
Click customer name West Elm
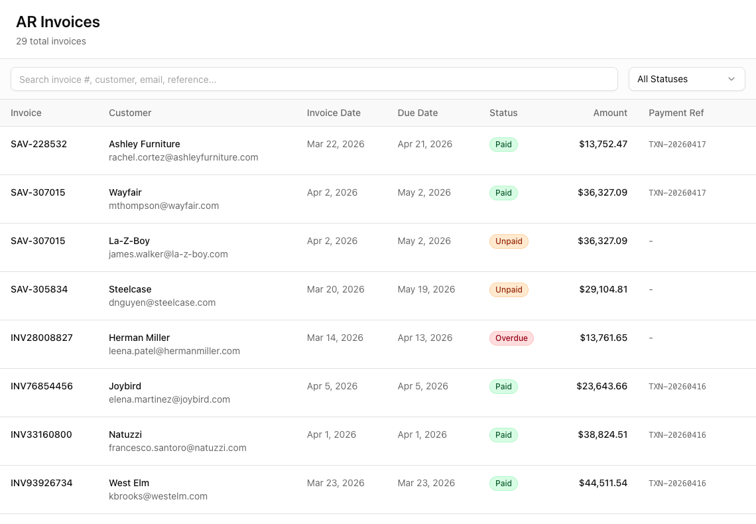click(x=129, y=483)
